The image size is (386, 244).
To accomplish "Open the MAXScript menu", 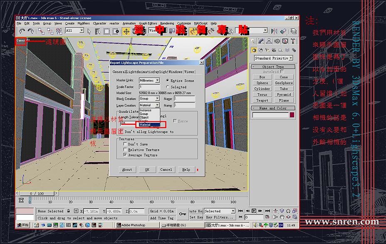I will pyautogui.click(x=201, y=23).
